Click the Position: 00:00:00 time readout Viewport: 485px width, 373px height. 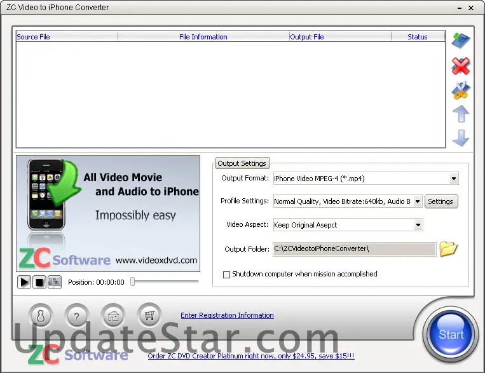tap(96, 282)
